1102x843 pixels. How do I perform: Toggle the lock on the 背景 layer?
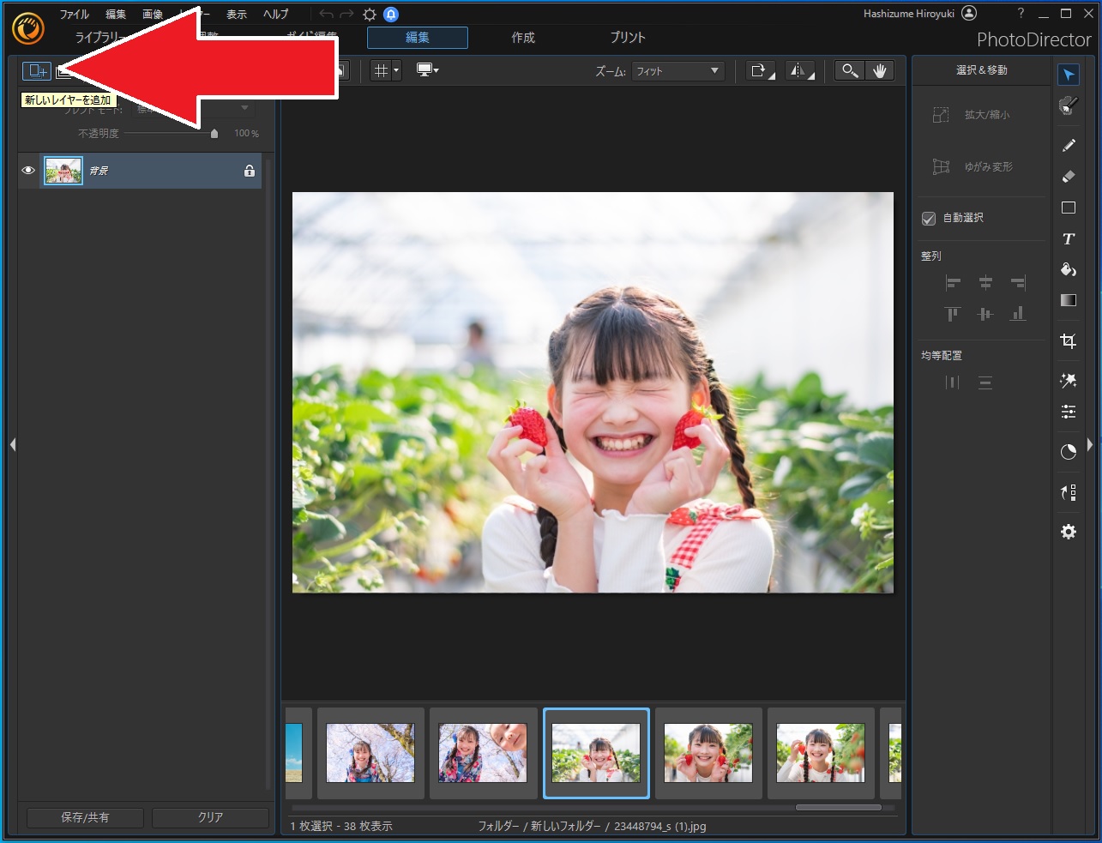pos(250,171)
